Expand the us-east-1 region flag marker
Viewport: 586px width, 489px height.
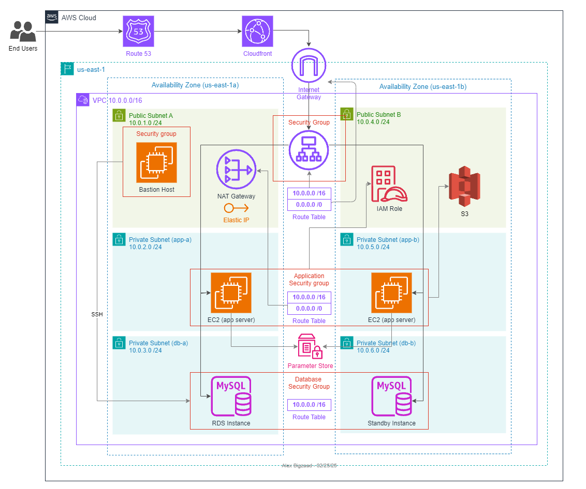coord(67,69)
